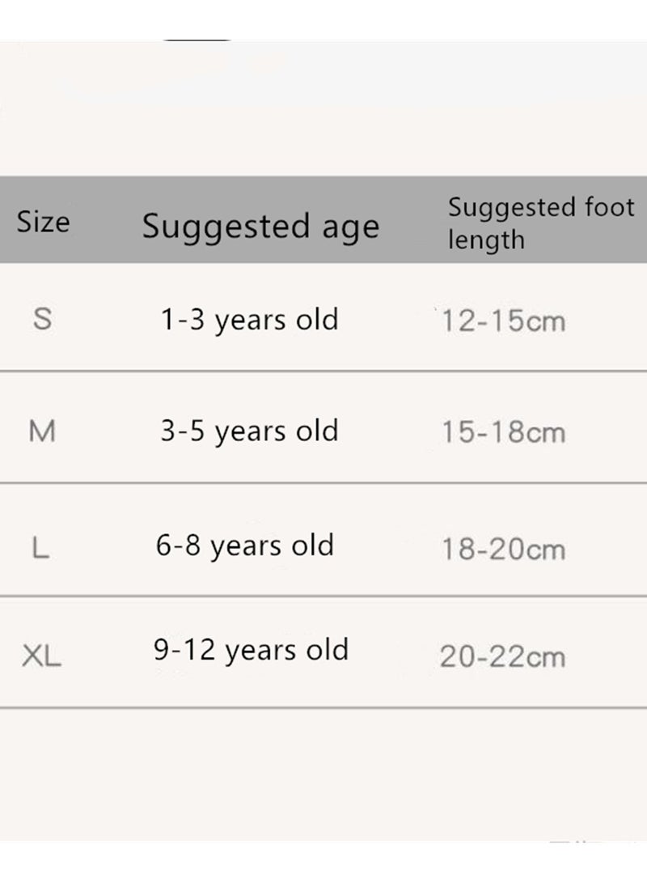Click the 1-3 years old text
This screenshot has height=883, width=647.
click(249, 320)
